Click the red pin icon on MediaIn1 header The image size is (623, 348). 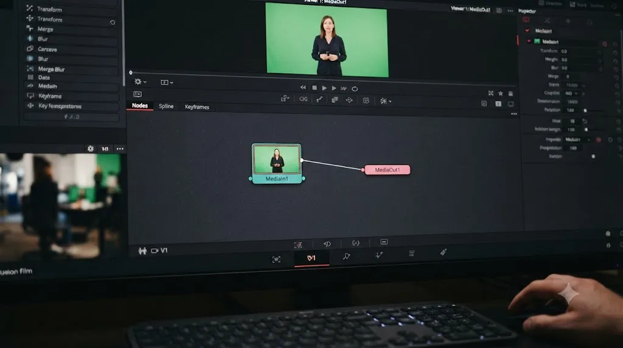tap(604, 44)
